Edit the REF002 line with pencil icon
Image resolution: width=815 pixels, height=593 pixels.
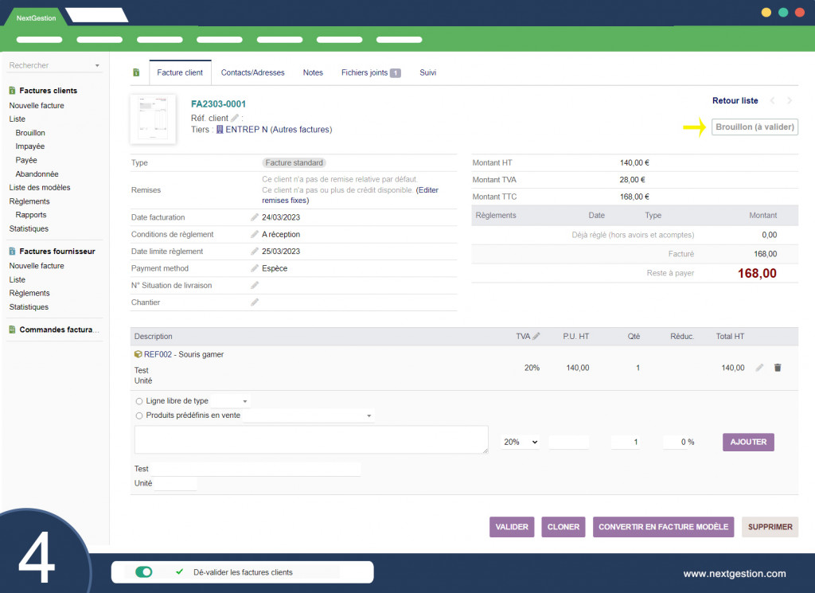pyautogui.click(x=759, y=368)
